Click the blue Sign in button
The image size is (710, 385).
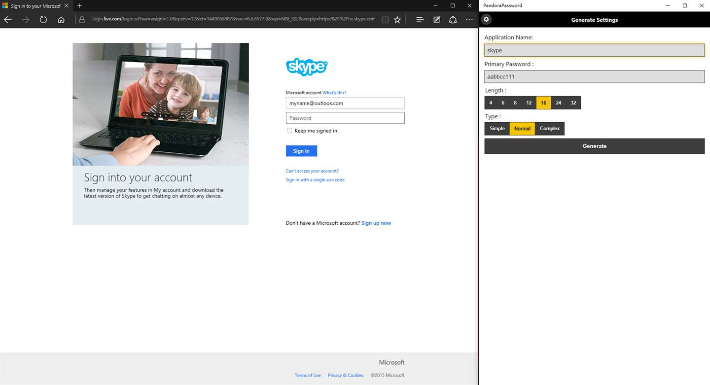[301, 151]
